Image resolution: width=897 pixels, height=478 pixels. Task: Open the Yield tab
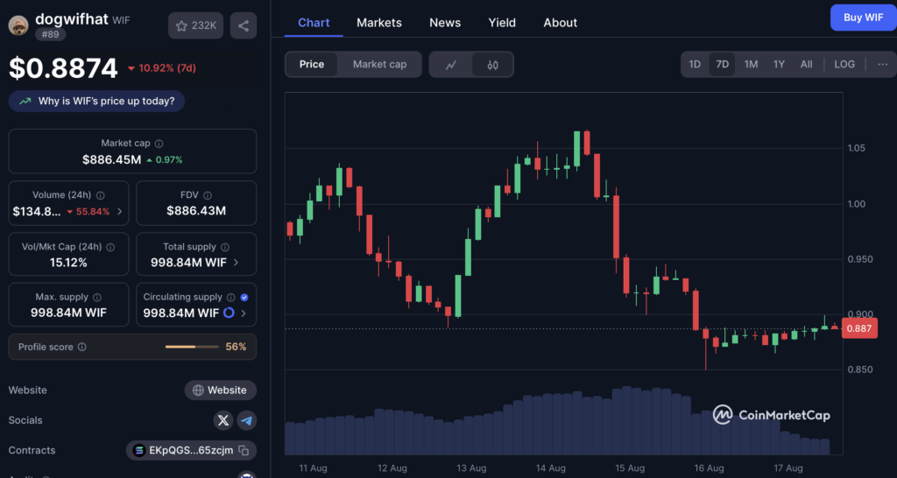click(502, 23)
